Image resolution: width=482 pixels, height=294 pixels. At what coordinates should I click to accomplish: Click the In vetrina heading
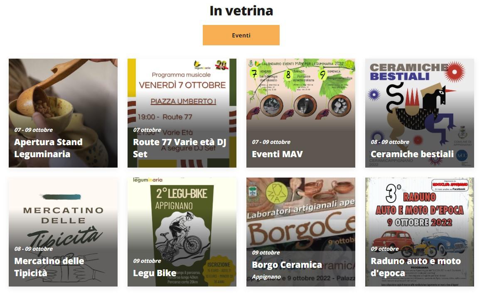(x=241, y=11)
